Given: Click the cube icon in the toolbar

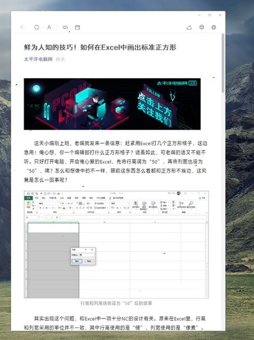Looking at the screenshot, I should 202,27.
